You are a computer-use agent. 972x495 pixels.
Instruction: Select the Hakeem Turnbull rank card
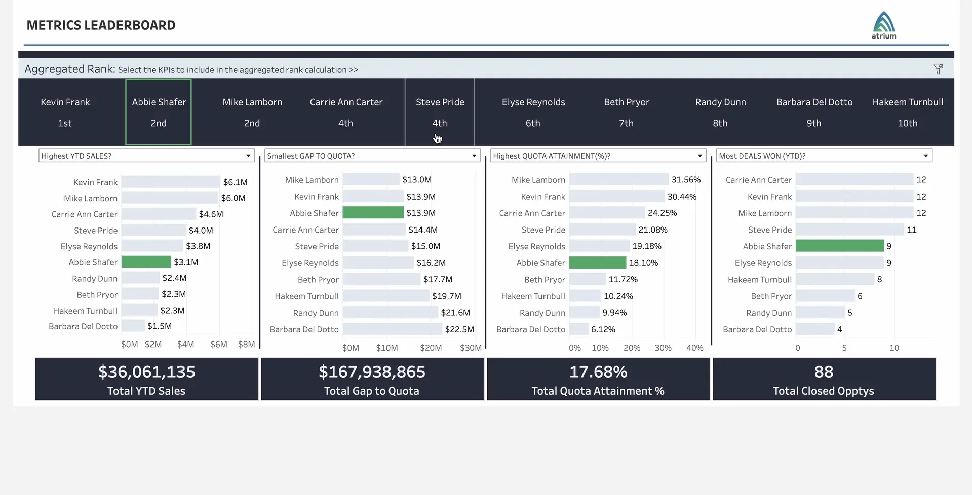click(x=907, y=111)
